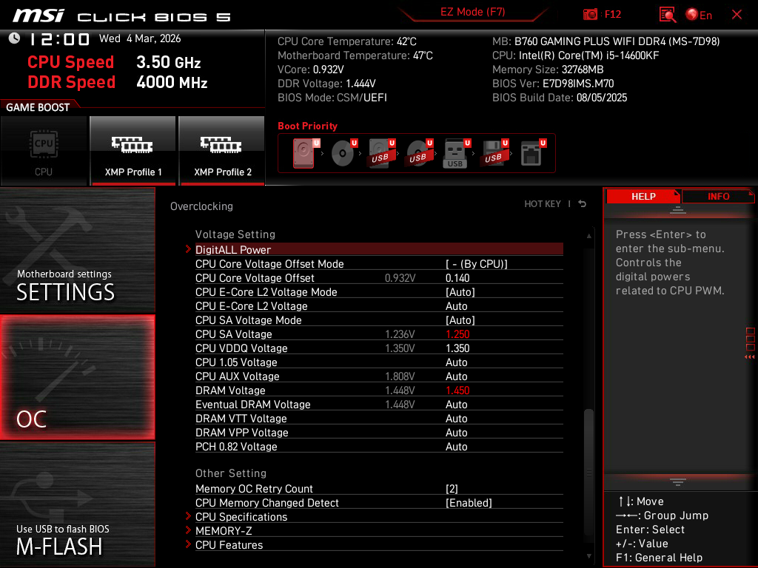The height and width of the screenshot is (568, 758).
Task: Go back using the return arrow icon
Action: pos(583,204)
